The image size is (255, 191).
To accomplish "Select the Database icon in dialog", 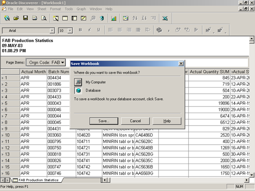I will click(78, 91).
